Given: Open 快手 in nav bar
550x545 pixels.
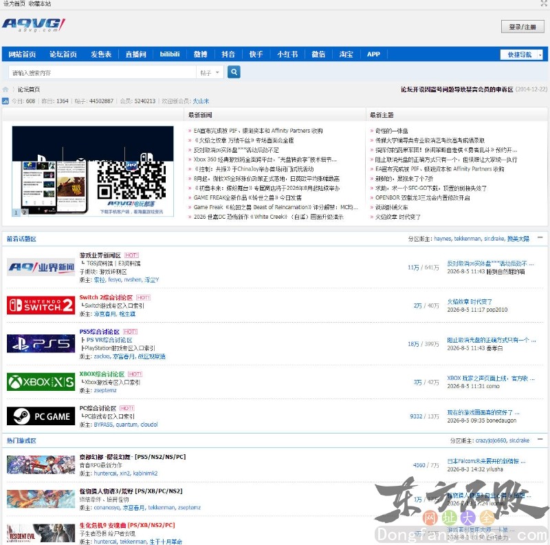Looking at the screenshot, I should pyautogui.click(x=256, y=54).
